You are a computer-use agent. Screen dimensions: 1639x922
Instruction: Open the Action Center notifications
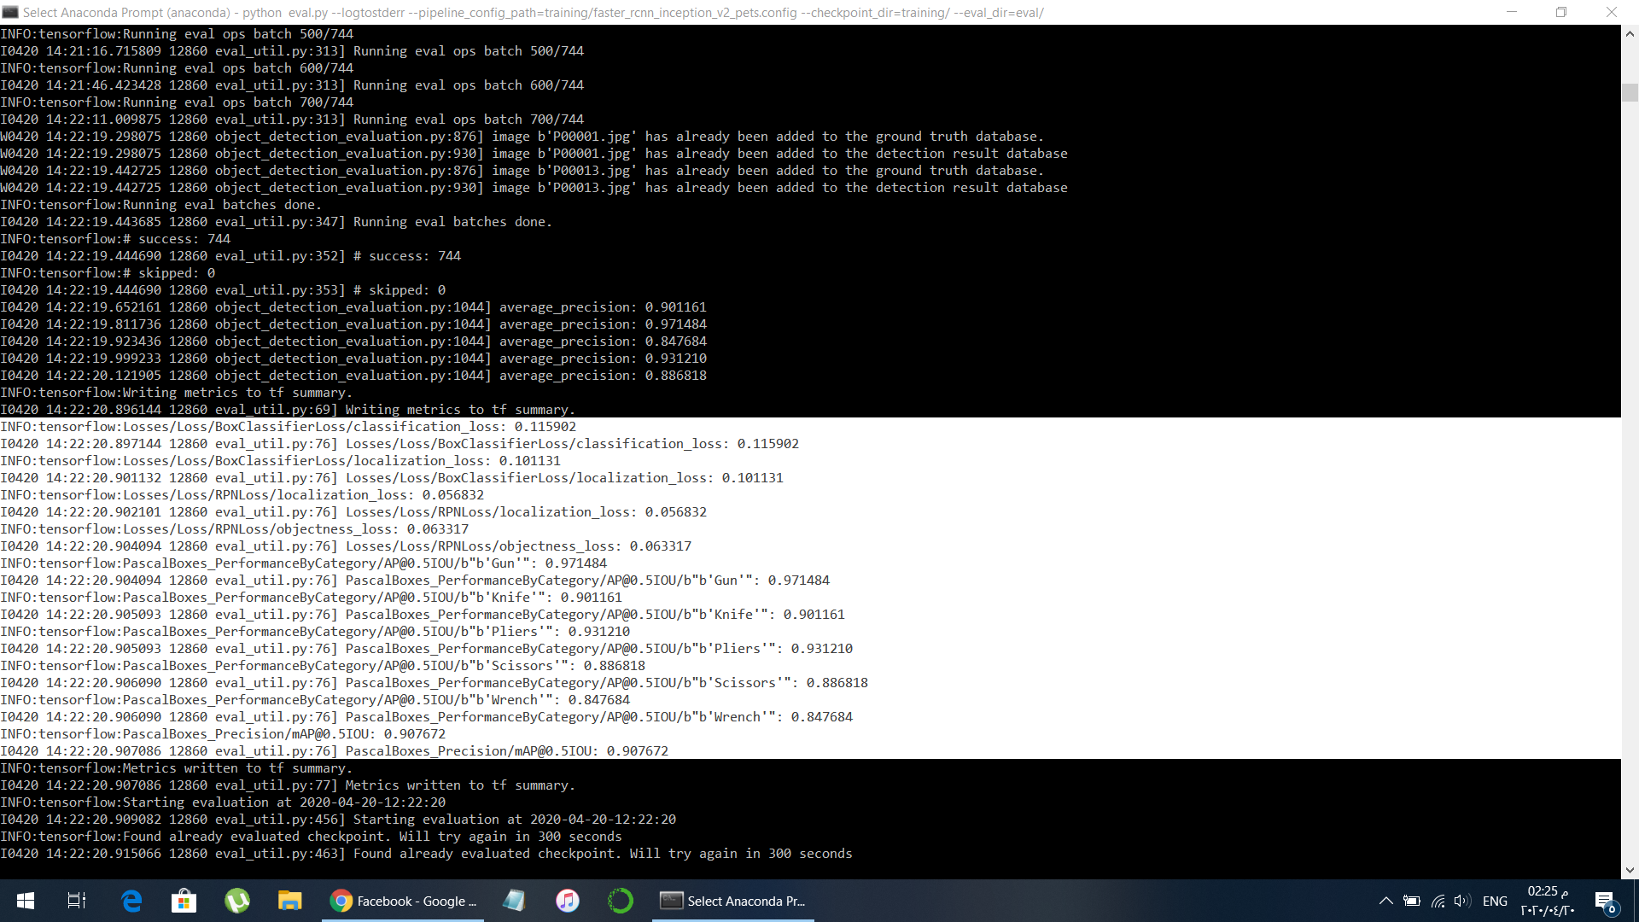coord(1604,901)
